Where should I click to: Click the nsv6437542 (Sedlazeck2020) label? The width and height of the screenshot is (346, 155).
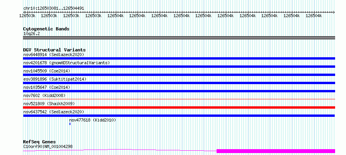[x=54, y=112]
